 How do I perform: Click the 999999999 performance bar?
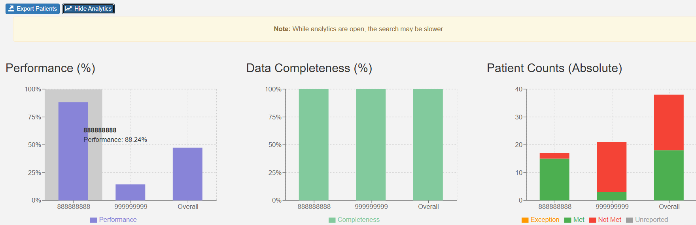tap(130, 192)
